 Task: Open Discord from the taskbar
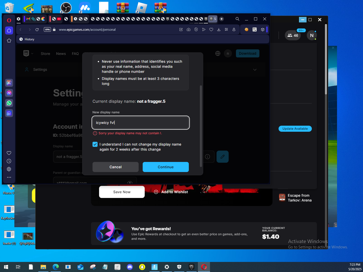tap(130, 267)
